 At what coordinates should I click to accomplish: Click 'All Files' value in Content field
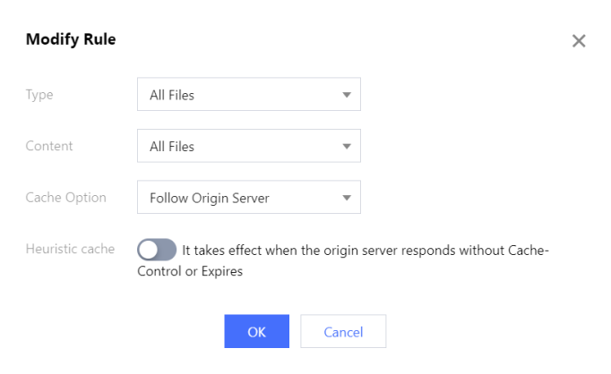(171, 146)
